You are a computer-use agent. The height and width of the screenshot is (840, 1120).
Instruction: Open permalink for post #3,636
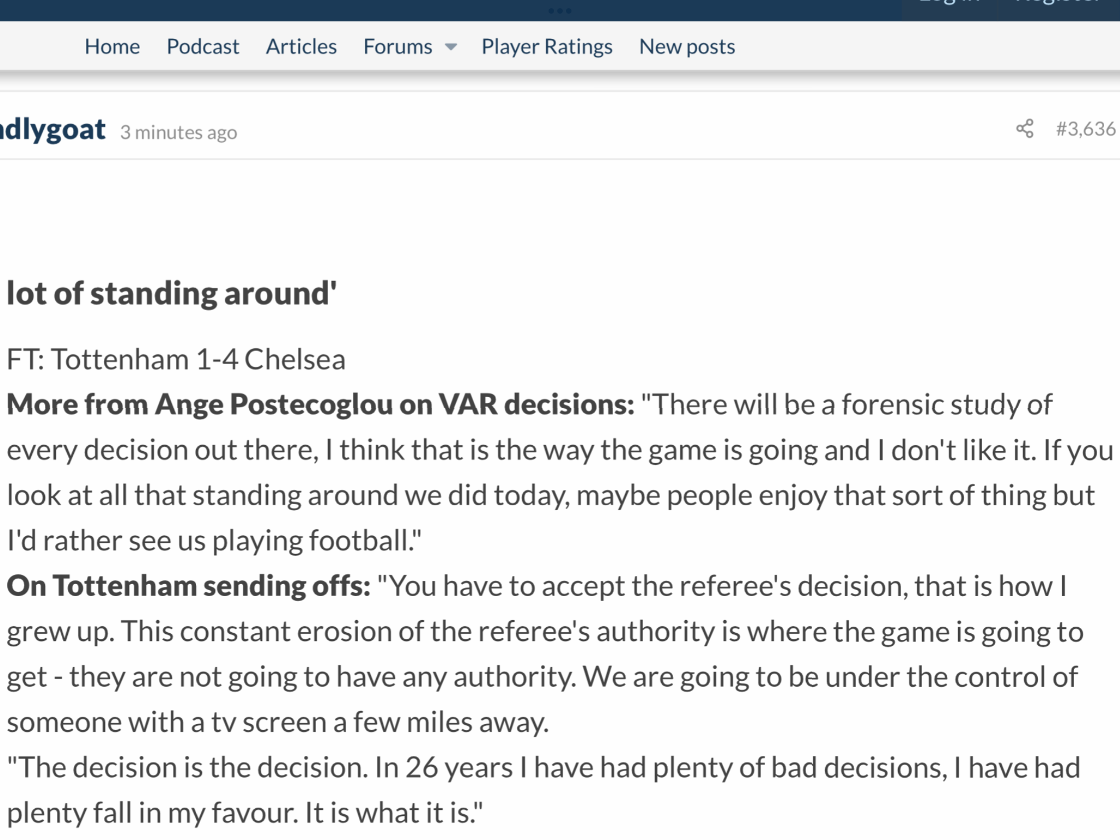[x=1086, y=129]
